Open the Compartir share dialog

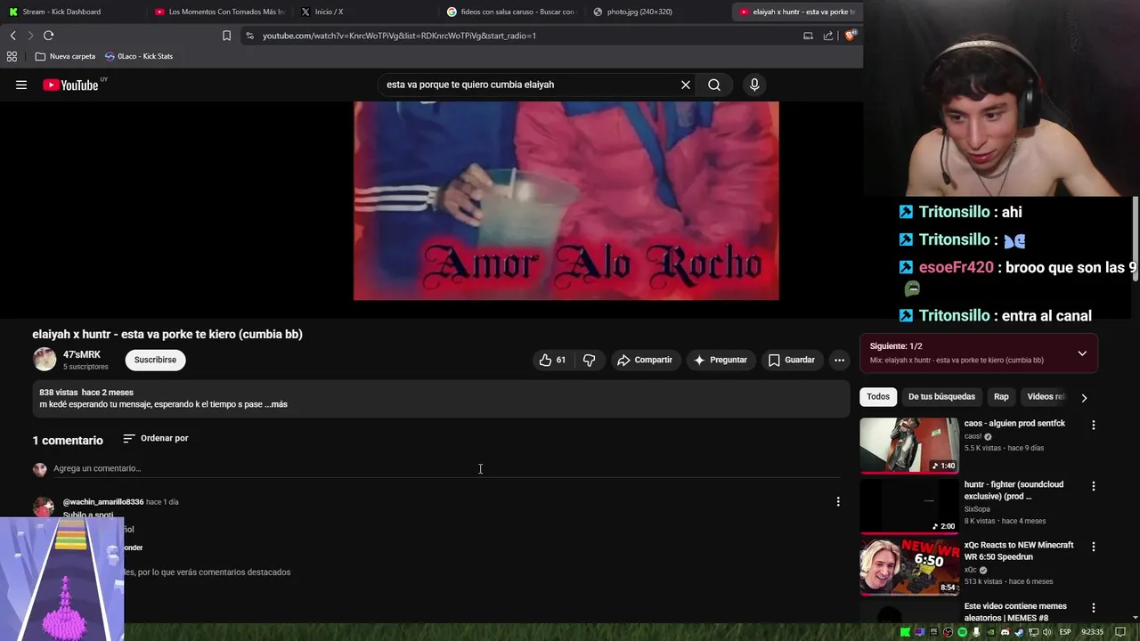click(645, 360)
